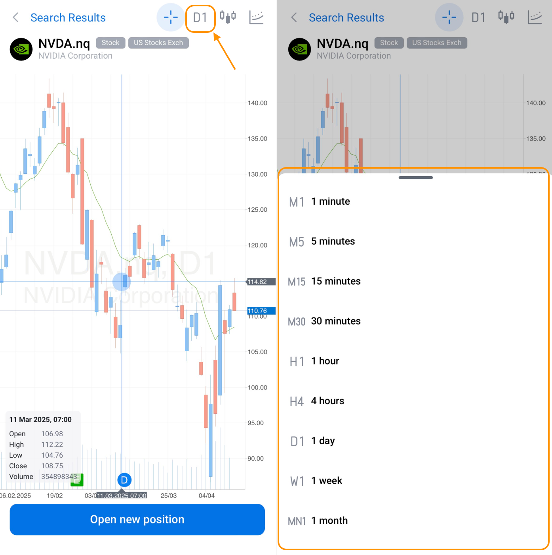
Task: Go back using left panel's back arrow
Action: click(16, 17)
